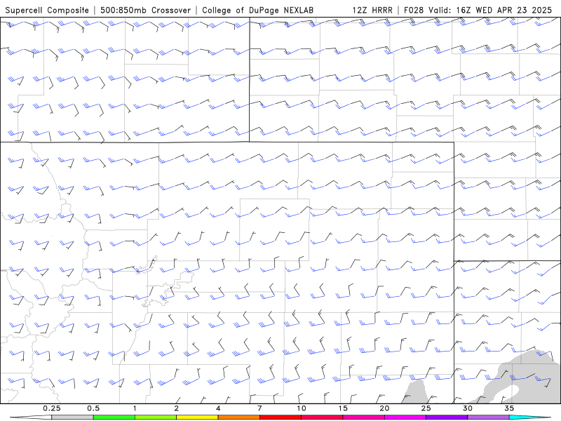Click the '15' colorbar tick label
The image size is (561, 421).
coord(343,408)
